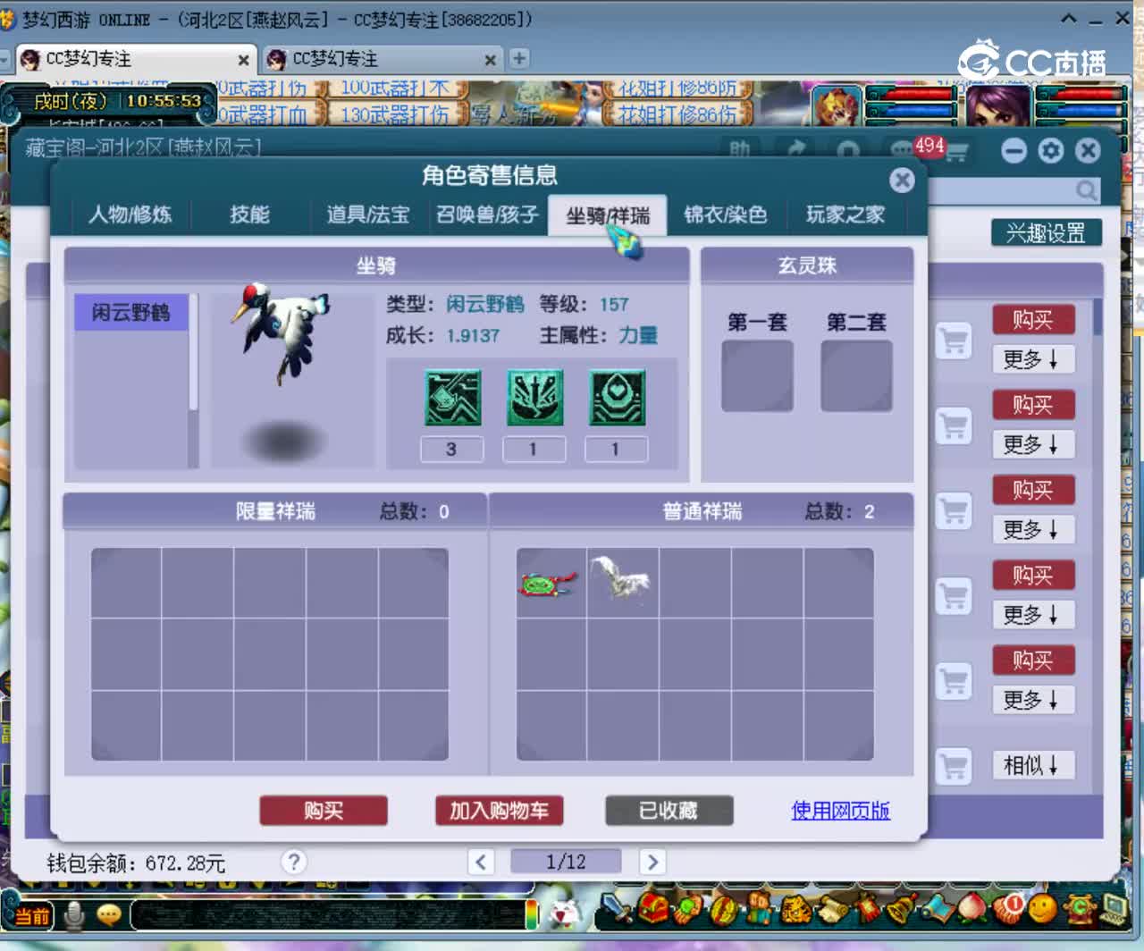
Task: Switch to the 召唤兽/孩子 tab
Action: click(x=488, y=215)
